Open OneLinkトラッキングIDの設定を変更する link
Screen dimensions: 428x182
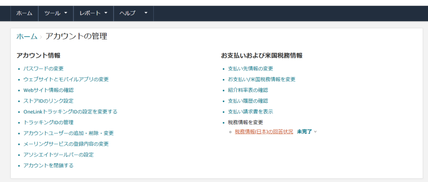pyautogui.click(x=70, y=112)
